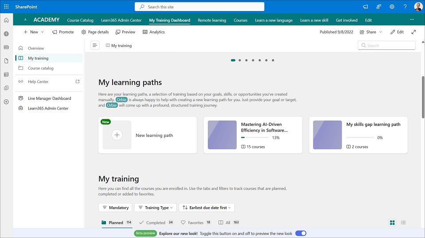The width and height of the screenshot is (425, 238).
Task: Select the second carousel dot
Action: (240, 60)
